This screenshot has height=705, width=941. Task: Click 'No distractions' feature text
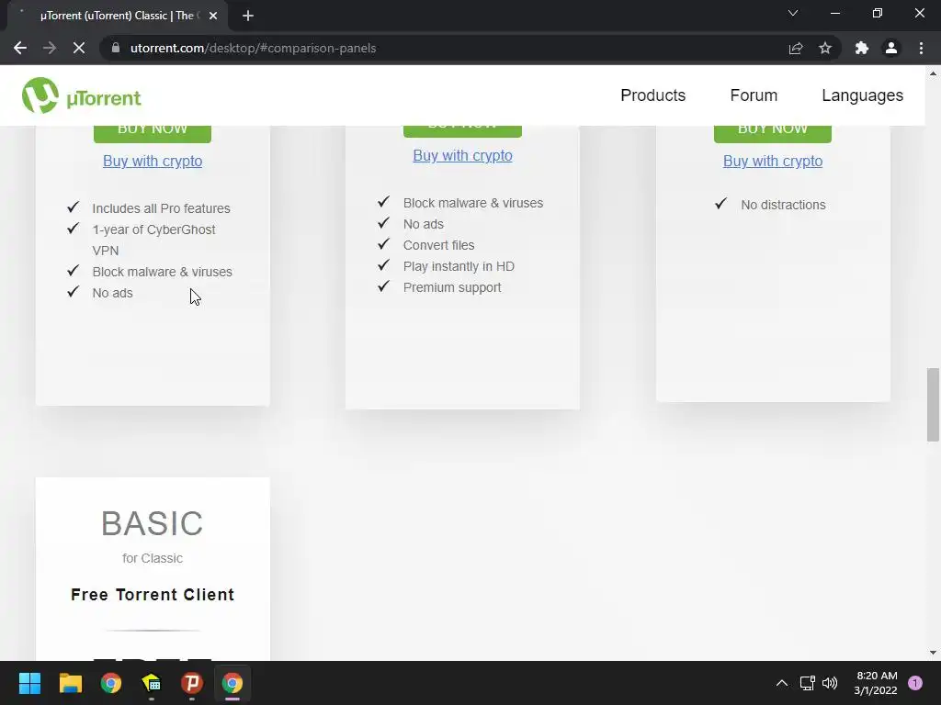coord(783,205)
